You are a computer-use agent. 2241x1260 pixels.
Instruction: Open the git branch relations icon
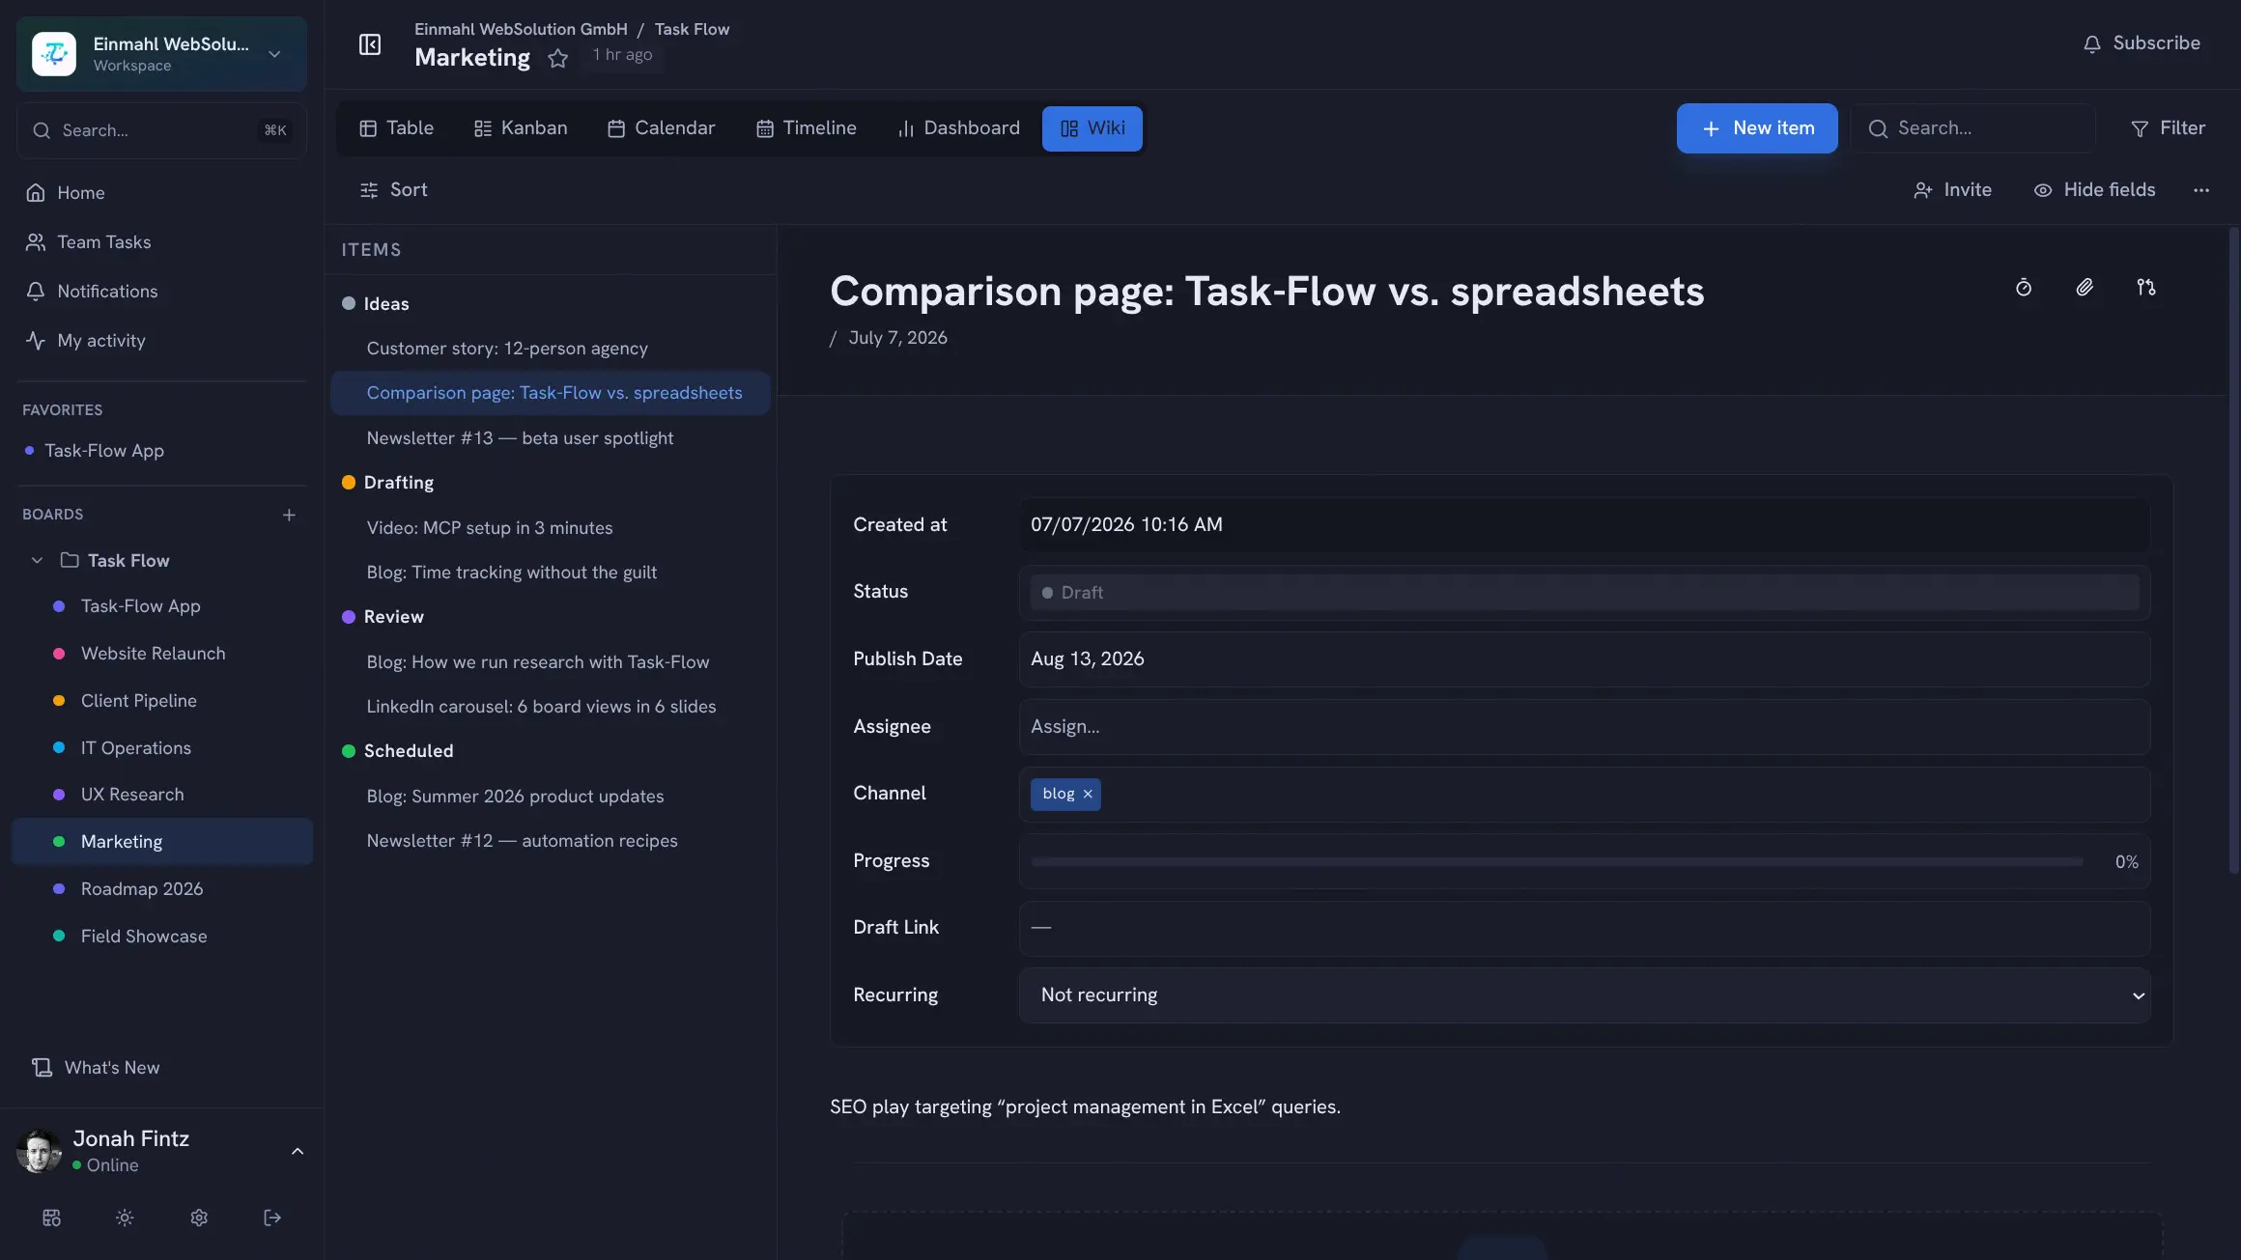tap(2146, 287)
